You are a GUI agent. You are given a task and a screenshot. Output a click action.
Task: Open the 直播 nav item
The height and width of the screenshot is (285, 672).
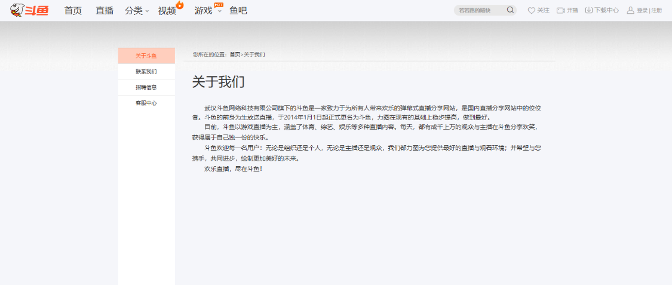pos(105,11)
